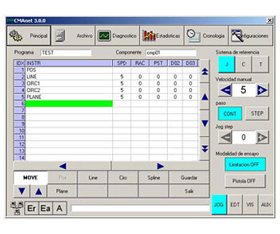Viewport: 280px width, 234px height.
Task: Open Configuraciones tools icon tab
Action: click(251, 36)
